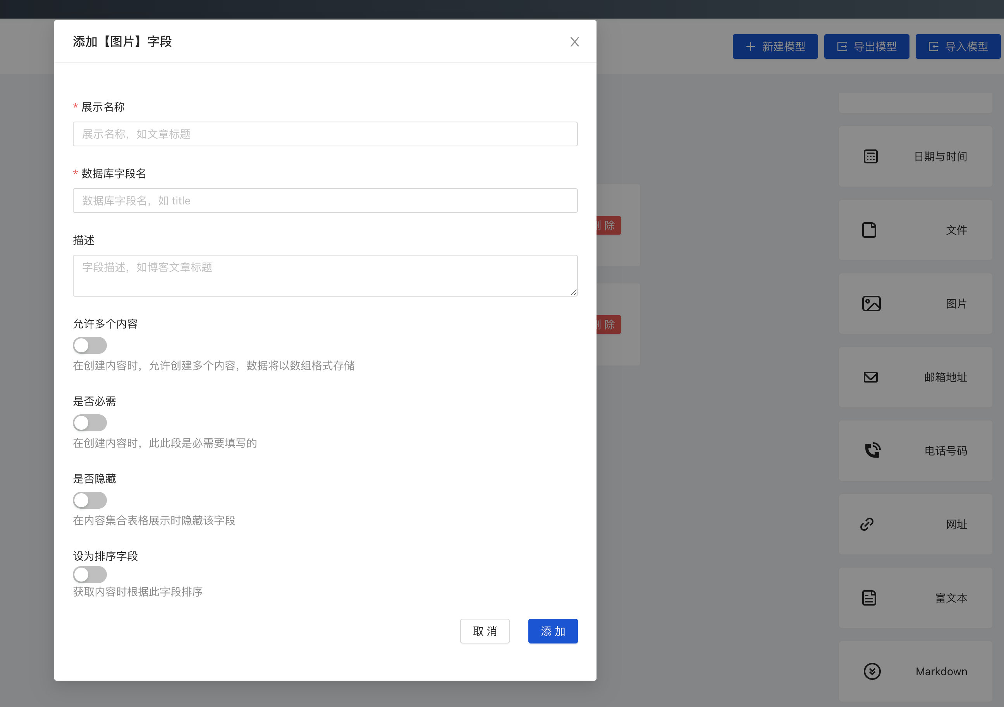This screenshot has width=1004, height=707.
Task: Click the 富文本 document icon
Action: pos(869,598)
